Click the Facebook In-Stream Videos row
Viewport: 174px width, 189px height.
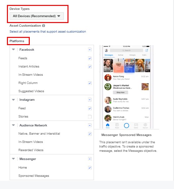pyautogui.click(x=52, y=75)
